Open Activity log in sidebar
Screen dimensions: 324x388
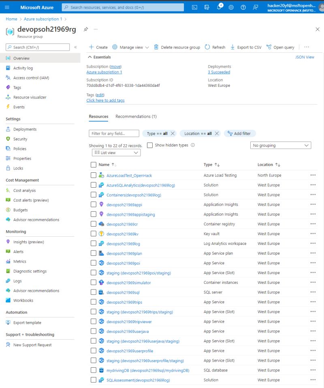[23, 68]
